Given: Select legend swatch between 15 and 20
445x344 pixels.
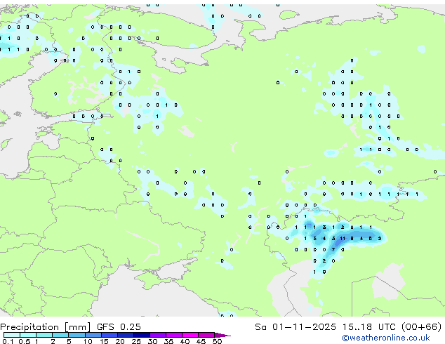Looking at the screenshot, I should coord(109,335).
